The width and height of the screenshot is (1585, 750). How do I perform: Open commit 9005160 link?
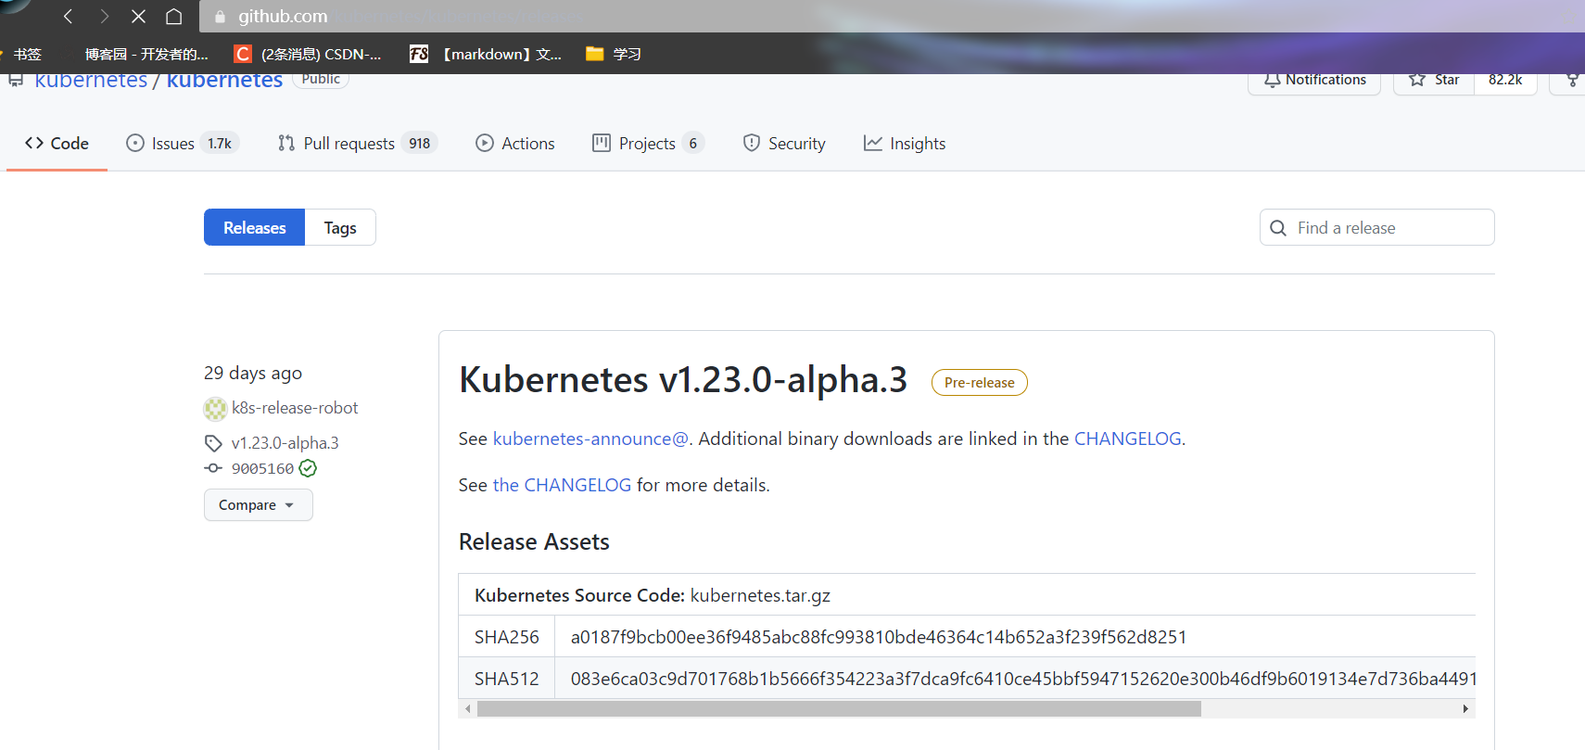(x=262, y=468)
